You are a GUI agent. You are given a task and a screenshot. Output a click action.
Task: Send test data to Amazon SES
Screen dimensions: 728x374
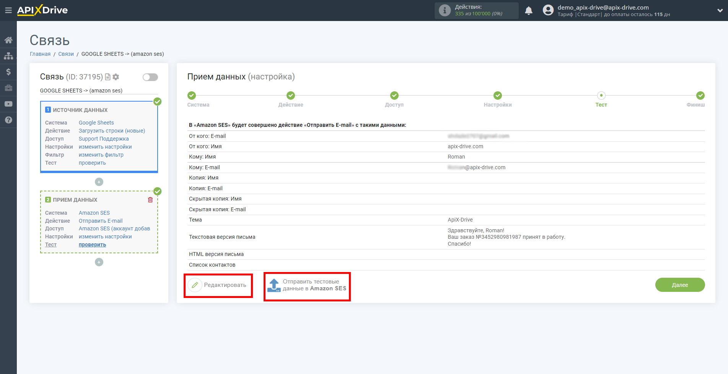coord(307,285)
